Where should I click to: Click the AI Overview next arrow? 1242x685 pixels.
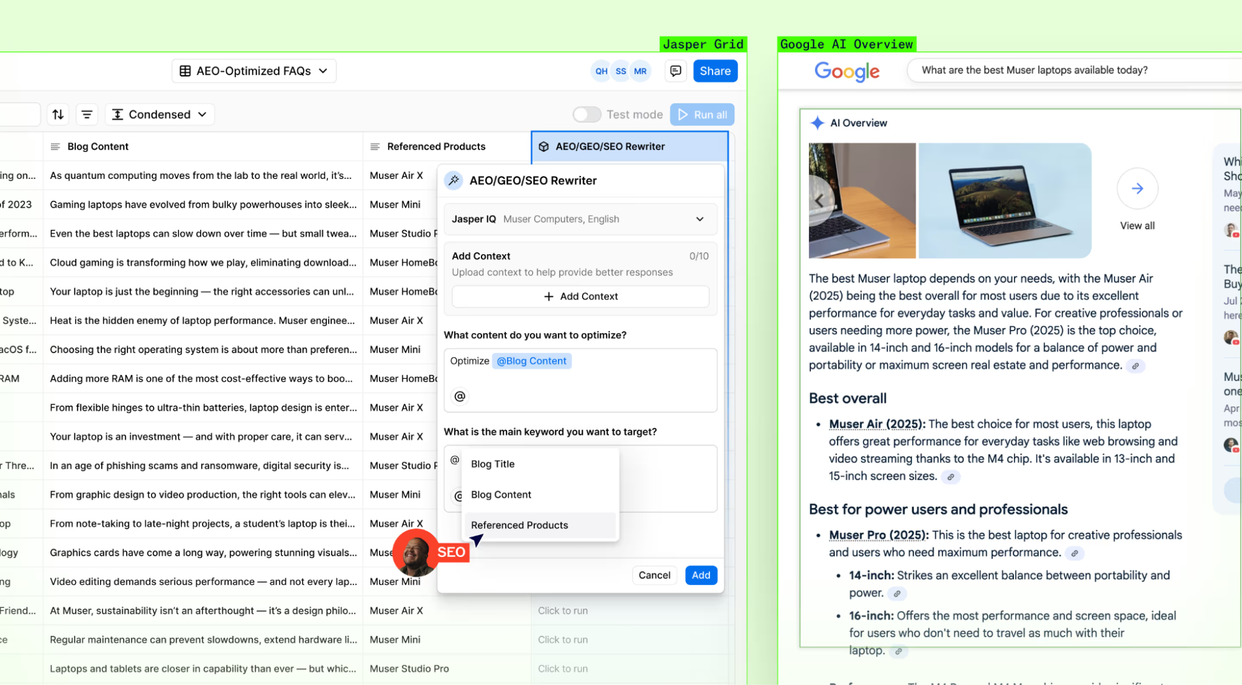[x=1137, y=188]
